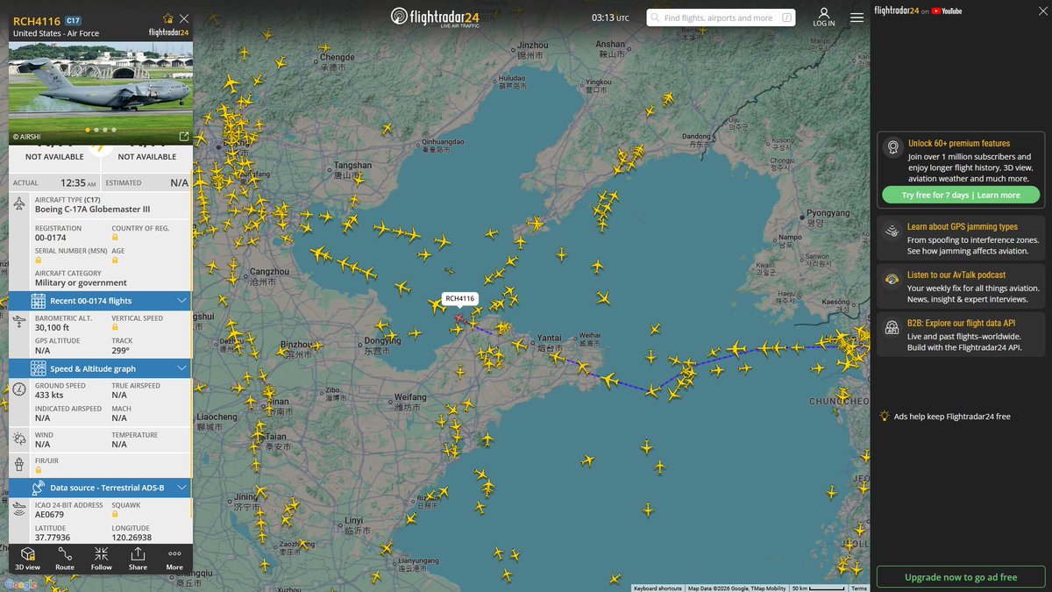The width and height of the screenshot is (1052, 592).
Task: Click the locked FIR/UIR padlock
Action: [39, 470]
